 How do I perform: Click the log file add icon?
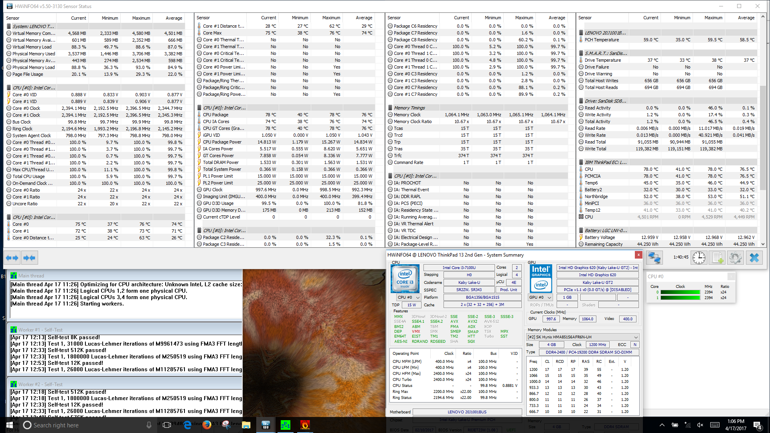(717, 258)
